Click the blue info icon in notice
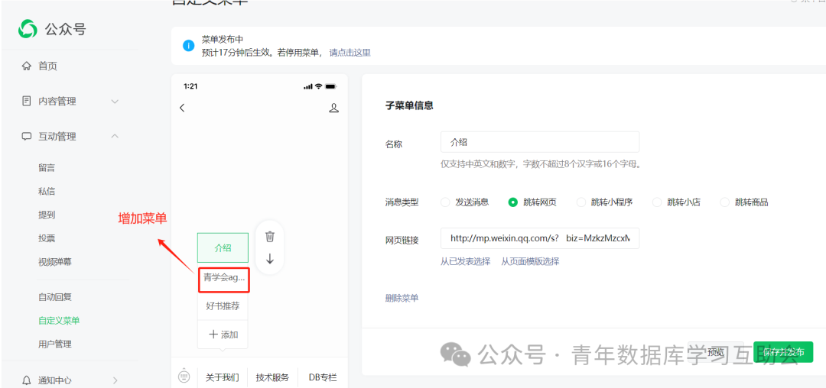826x388 pixels. pos(188,46)
